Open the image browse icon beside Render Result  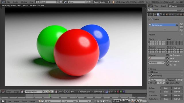23,92
